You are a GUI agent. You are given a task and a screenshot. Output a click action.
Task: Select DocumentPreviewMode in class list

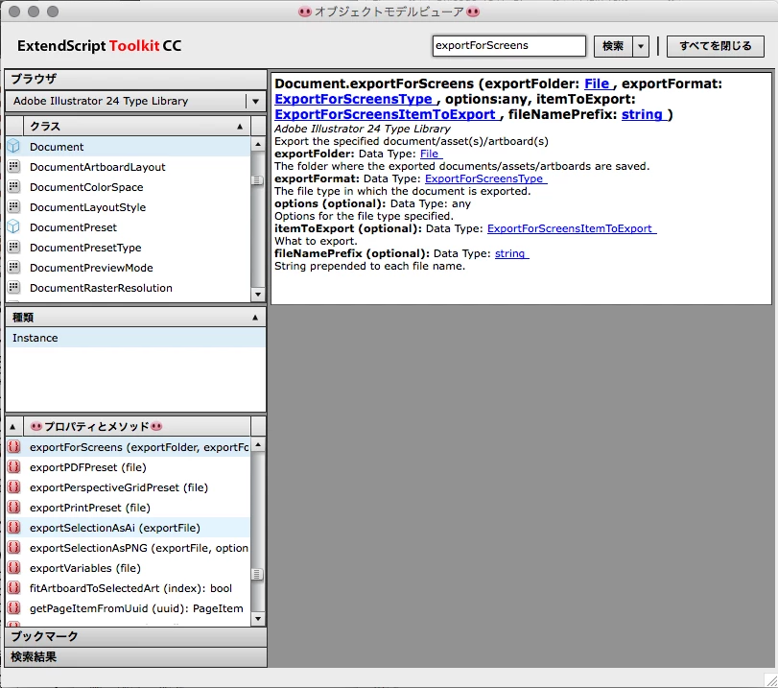click(x=128, y=268)
